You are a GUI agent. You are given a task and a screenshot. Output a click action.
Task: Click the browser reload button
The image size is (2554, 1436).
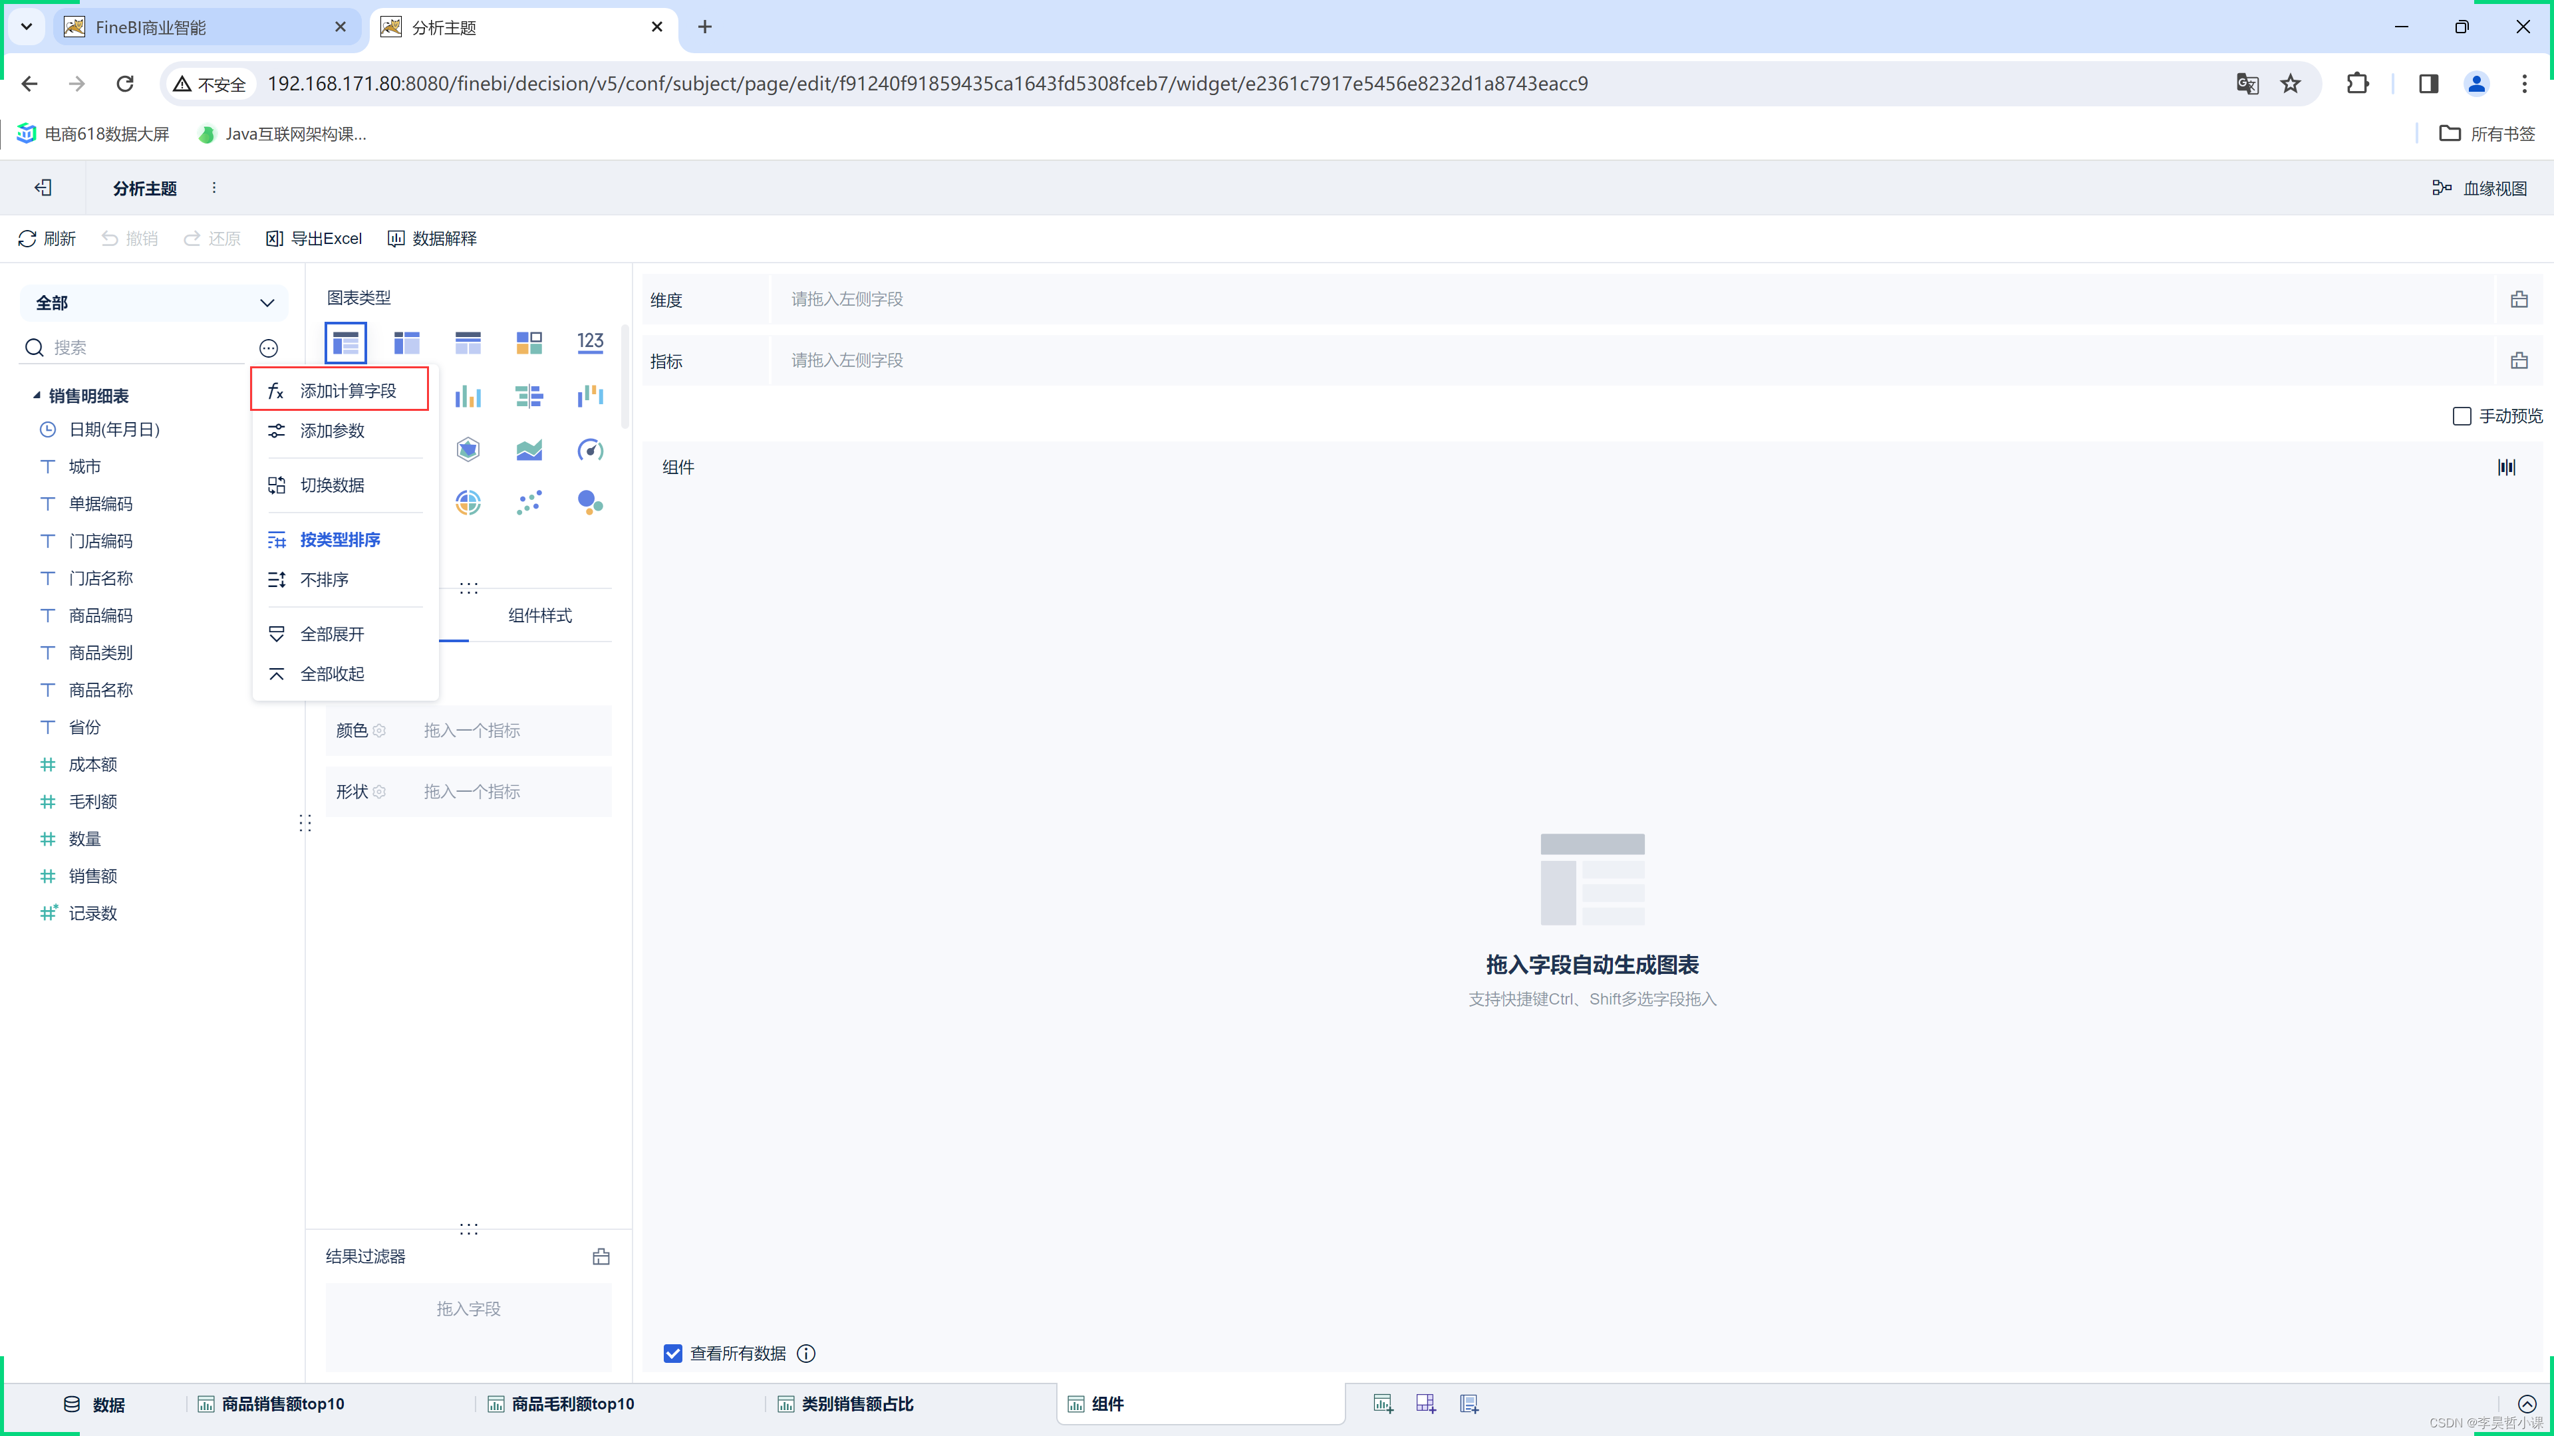[125, 84]
